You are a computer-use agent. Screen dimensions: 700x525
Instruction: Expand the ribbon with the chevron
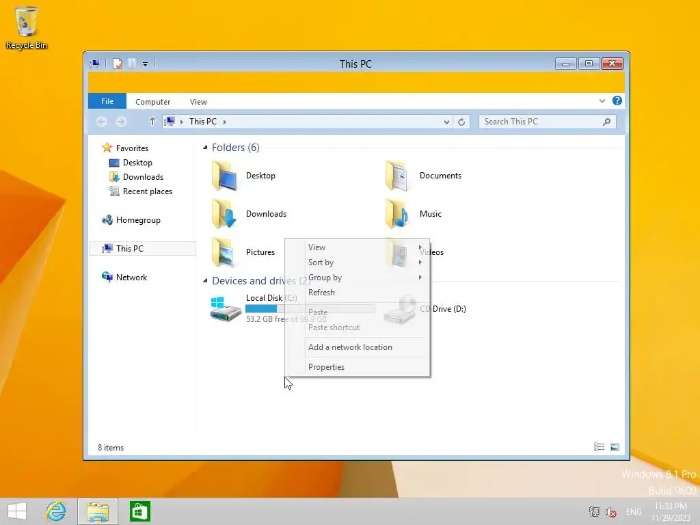click(x=602, y=101)
